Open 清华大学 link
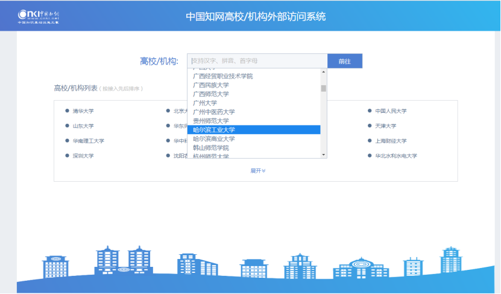 tap(83, 111)
